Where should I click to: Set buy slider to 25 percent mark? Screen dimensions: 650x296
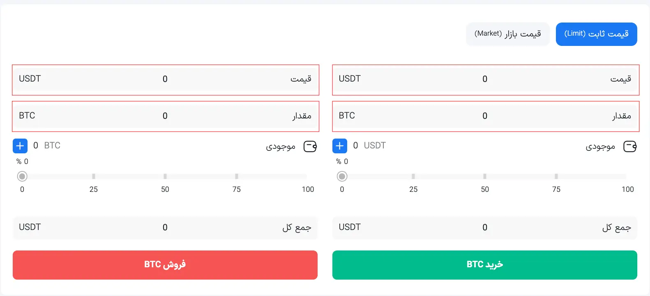pyautogui.click(x=413, y=176)
